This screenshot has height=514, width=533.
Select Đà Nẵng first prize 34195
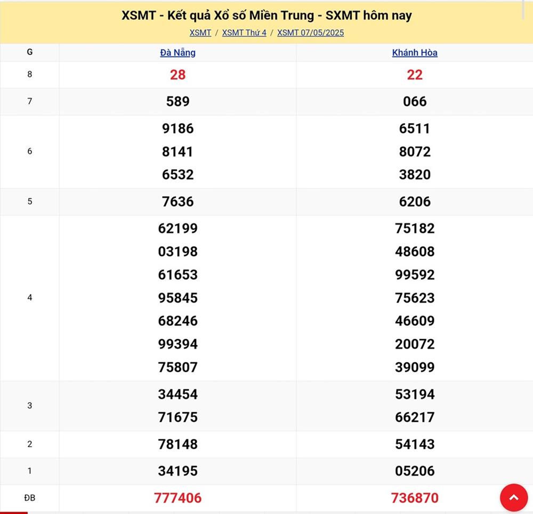pos(177,471)
